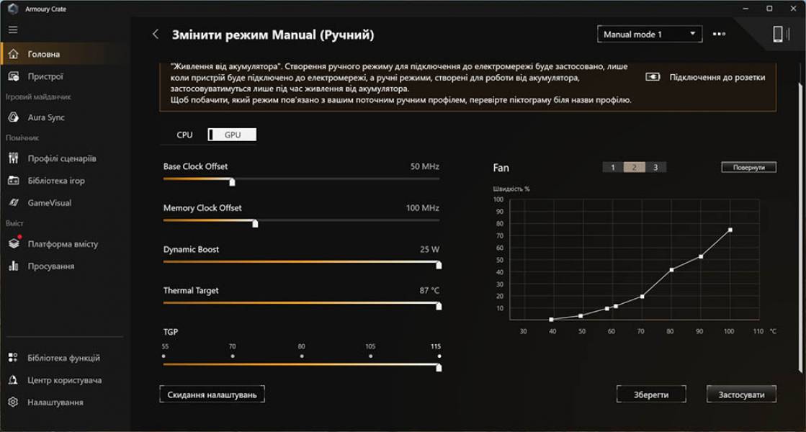Screen dimensions: 806x432
Task: Select fan tab 1
Action: pyautogui.click(x=613, y=167)
